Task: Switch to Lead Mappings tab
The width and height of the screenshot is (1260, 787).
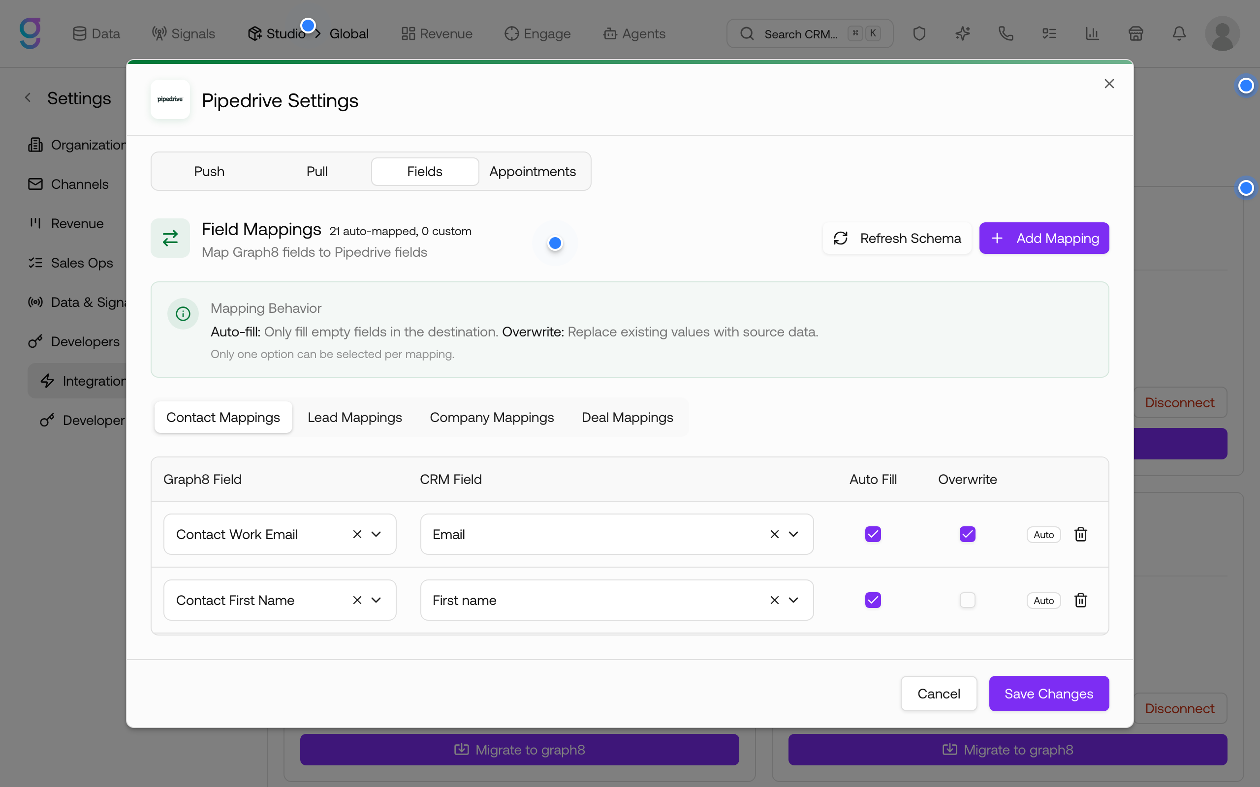Action: [x=354, y=417]
